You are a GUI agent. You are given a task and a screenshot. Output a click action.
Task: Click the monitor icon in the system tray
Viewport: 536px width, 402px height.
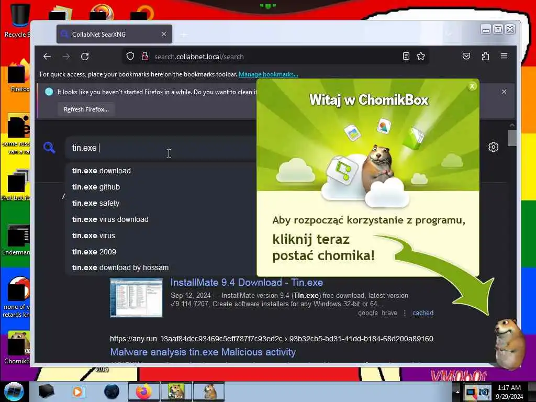[471, 392]
